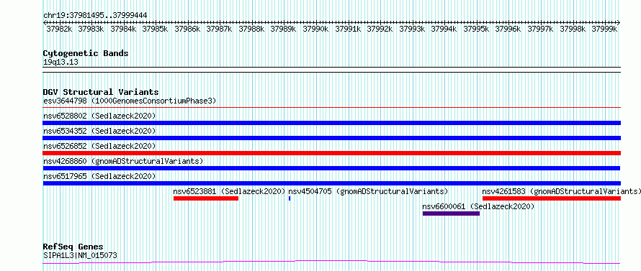Open variant label nsv6600061

point(479,206)
